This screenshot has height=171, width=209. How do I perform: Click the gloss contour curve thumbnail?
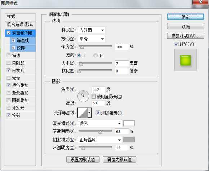[x=83, y=113]
